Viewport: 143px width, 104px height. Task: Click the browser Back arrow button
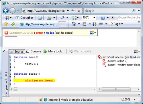(6, 11)
